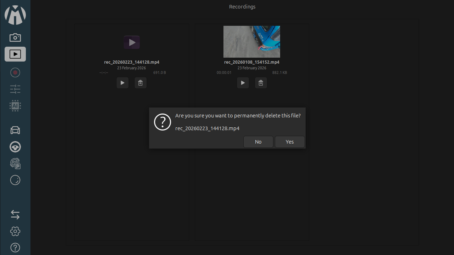This screenshot has width=454, height=255.
Task: Select the car icon in sidebar
Action: coord(15,130)
